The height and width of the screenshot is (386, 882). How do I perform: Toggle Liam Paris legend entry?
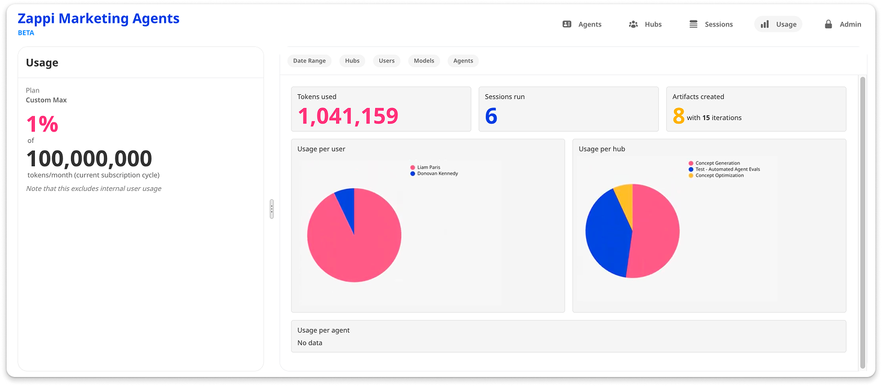[425, 167]
